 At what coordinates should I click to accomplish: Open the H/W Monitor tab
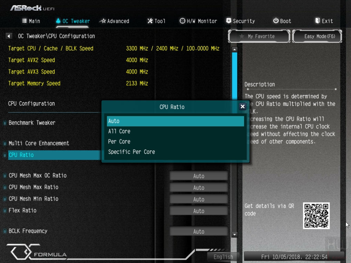198,21
